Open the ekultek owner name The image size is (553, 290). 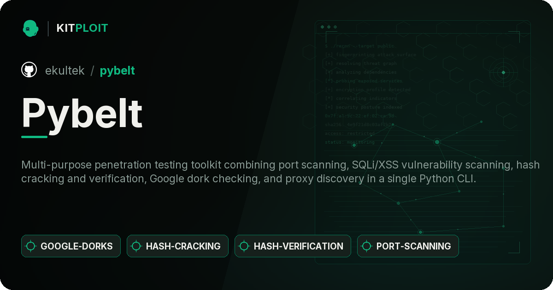65,70
